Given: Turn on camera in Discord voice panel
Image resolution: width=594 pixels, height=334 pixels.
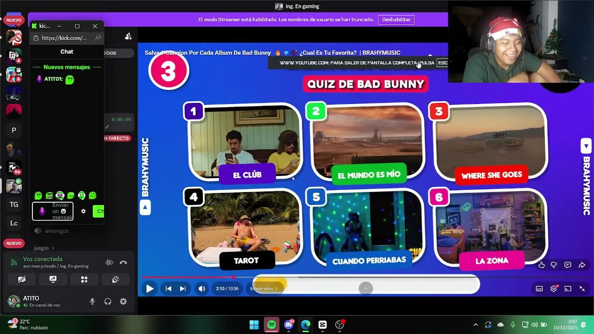Looking at the screenshot, I should [x=21, y=279].
